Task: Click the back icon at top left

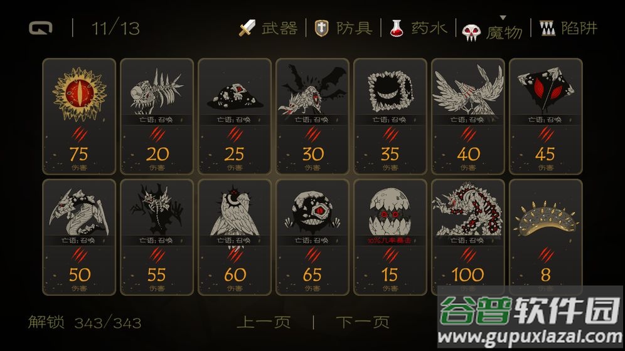Action: [x=41, y=28]
